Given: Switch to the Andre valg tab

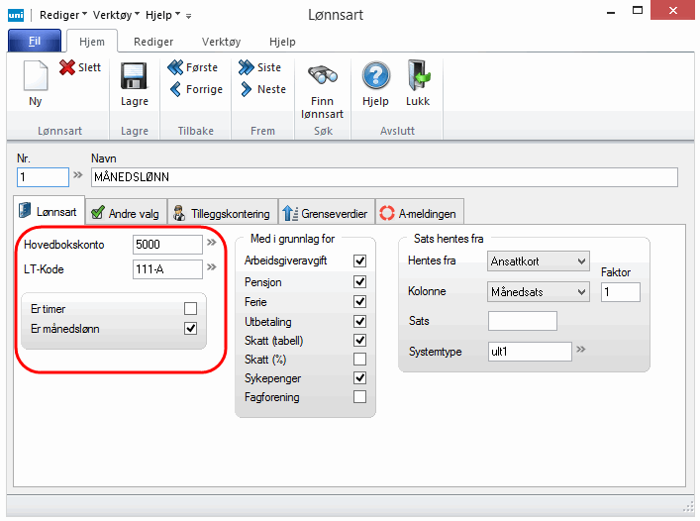Looking at the screenshot, I should (x=124, y=212).
